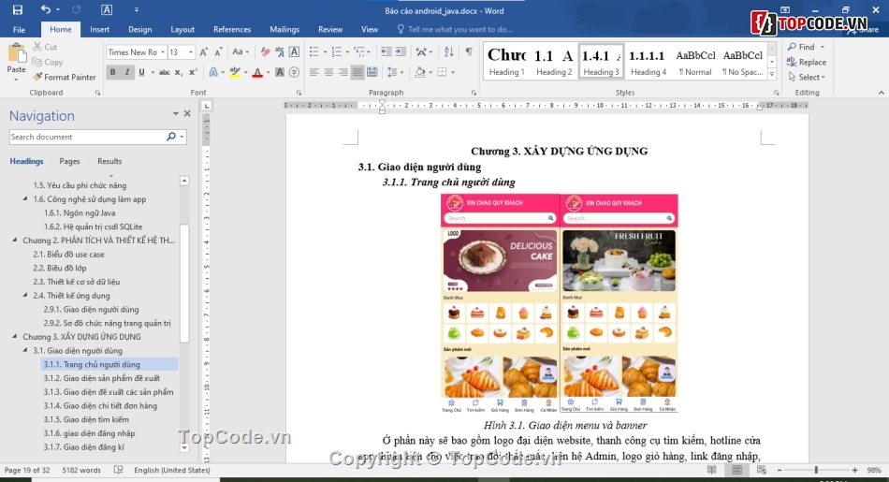Click the Search document field
Viewport: 889px width, 482px height.
(x=87, y=137)
